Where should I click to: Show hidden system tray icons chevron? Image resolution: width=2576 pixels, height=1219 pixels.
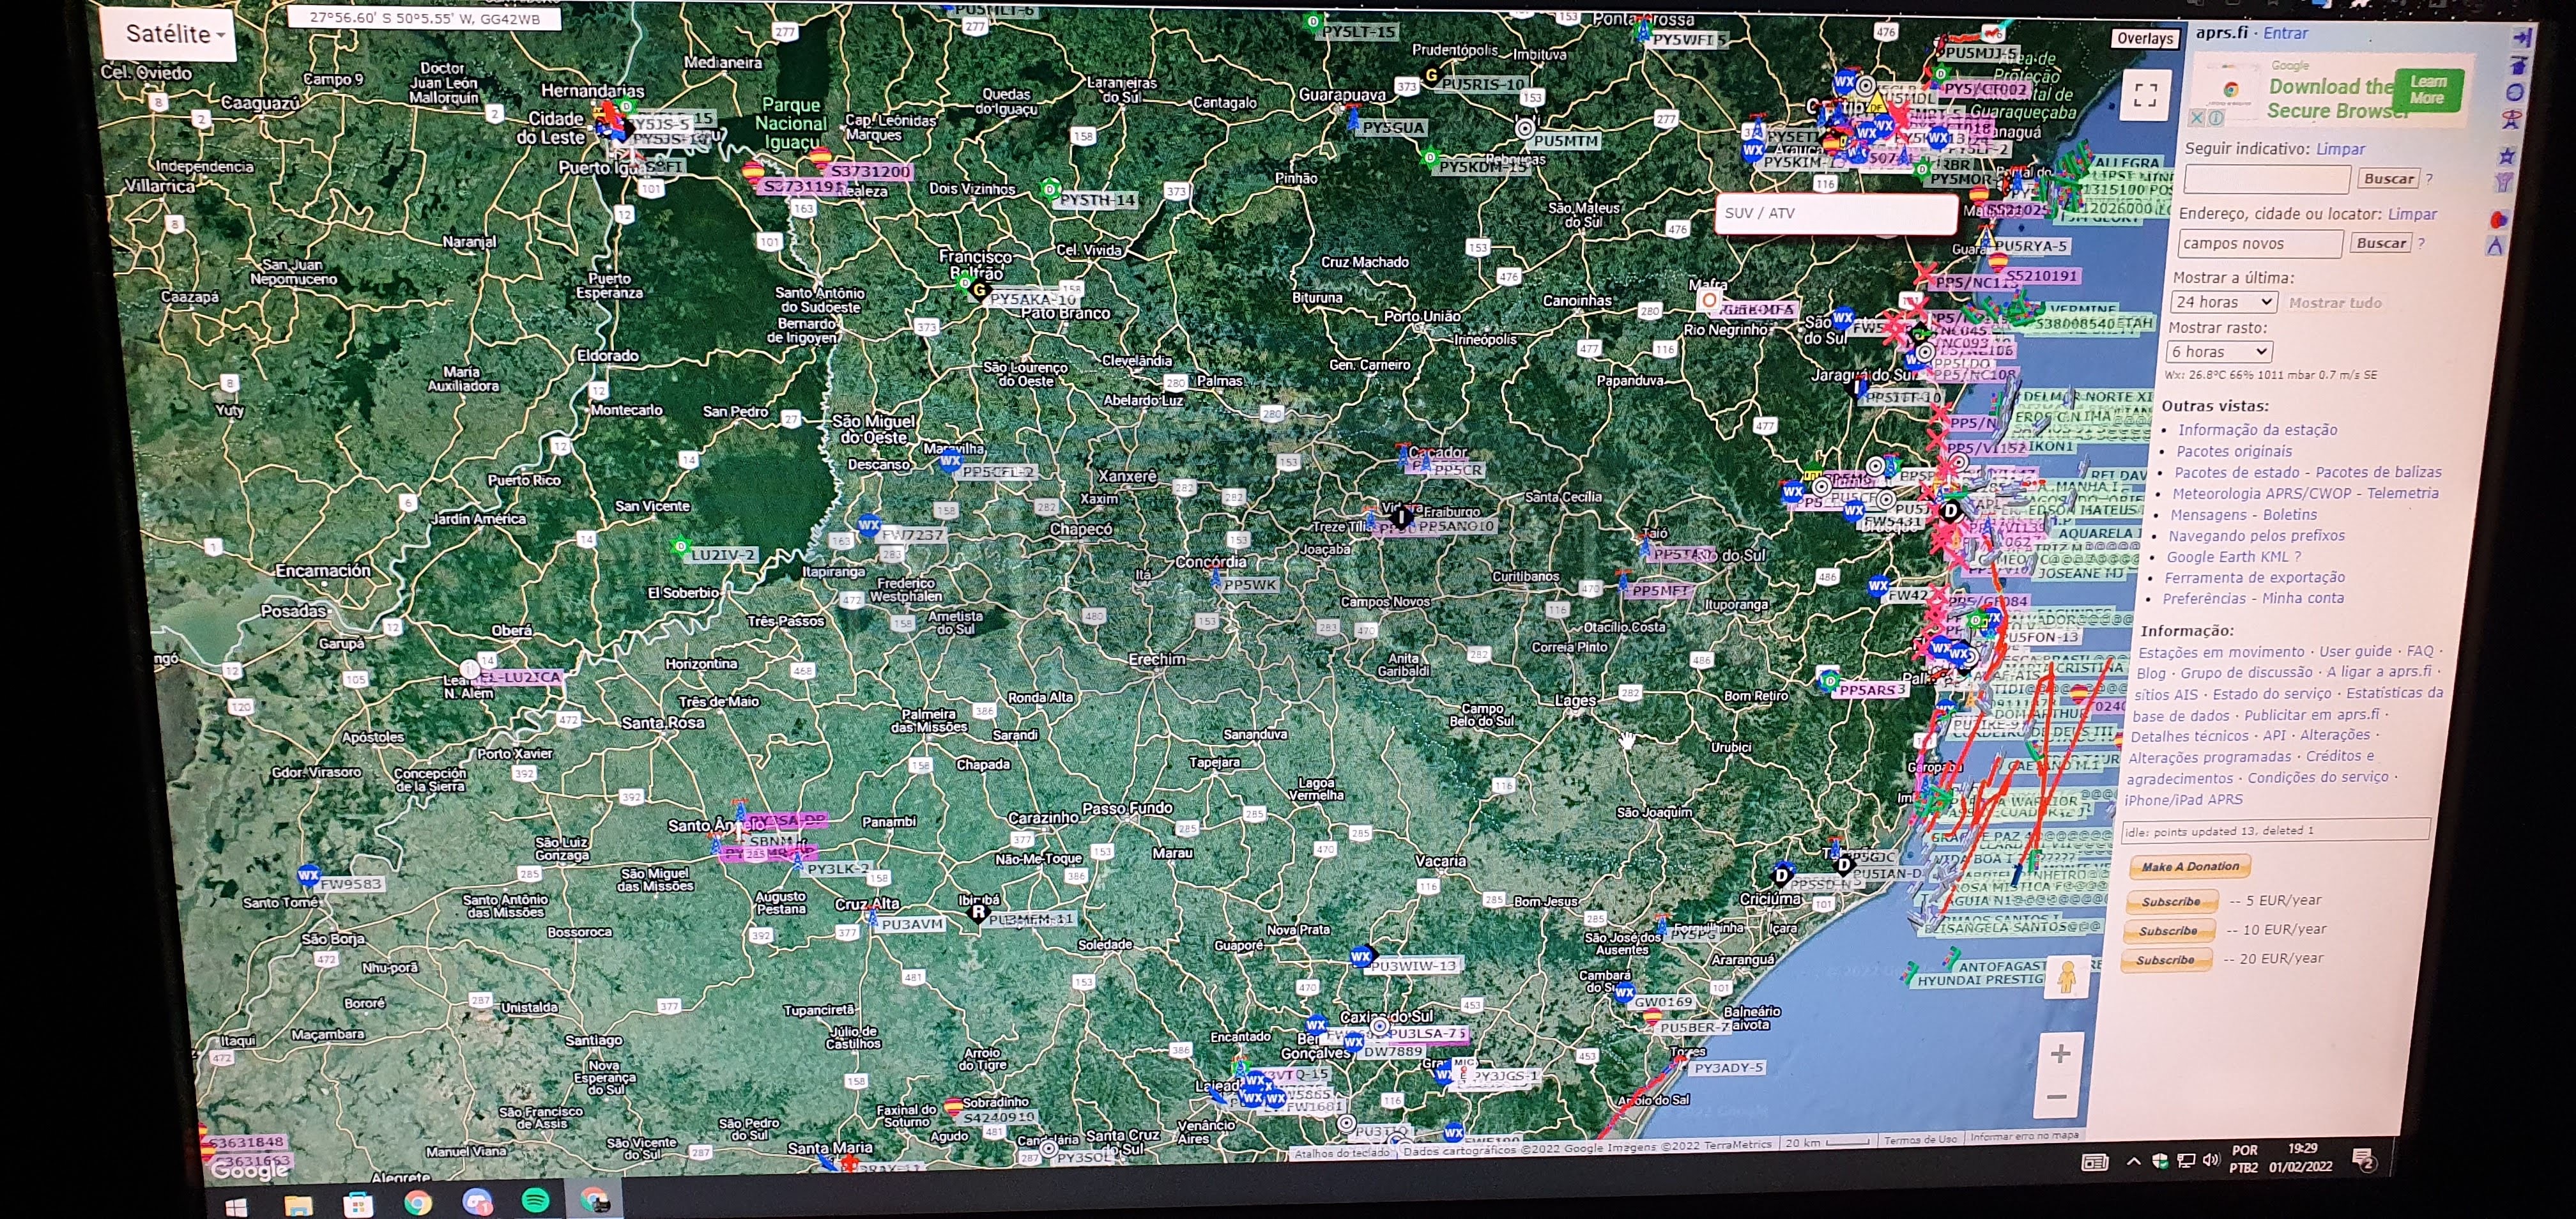[x=2133, y=1161]
